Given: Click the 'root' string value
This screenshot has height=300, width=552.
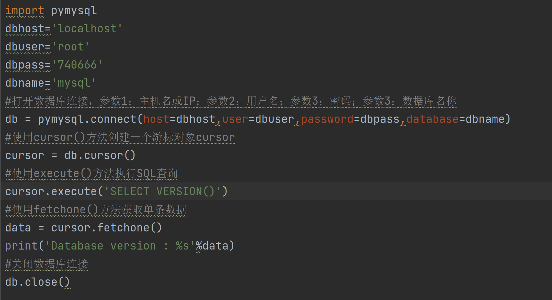Looking at the screenshot, I should 71,47.
